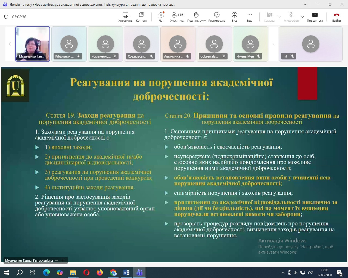Raise hand with Поднять руку
Screen dimensions: 348x278
point(196,17)
